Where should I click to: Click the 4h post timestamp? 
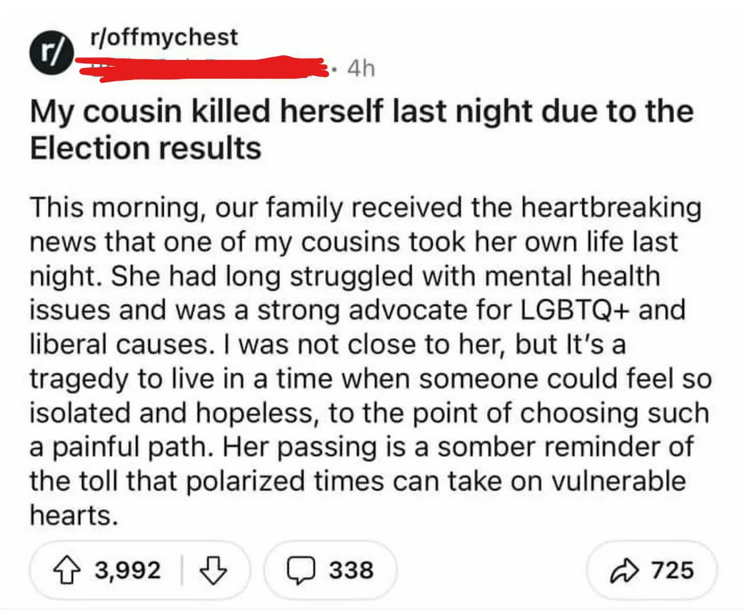click(361, 69)
